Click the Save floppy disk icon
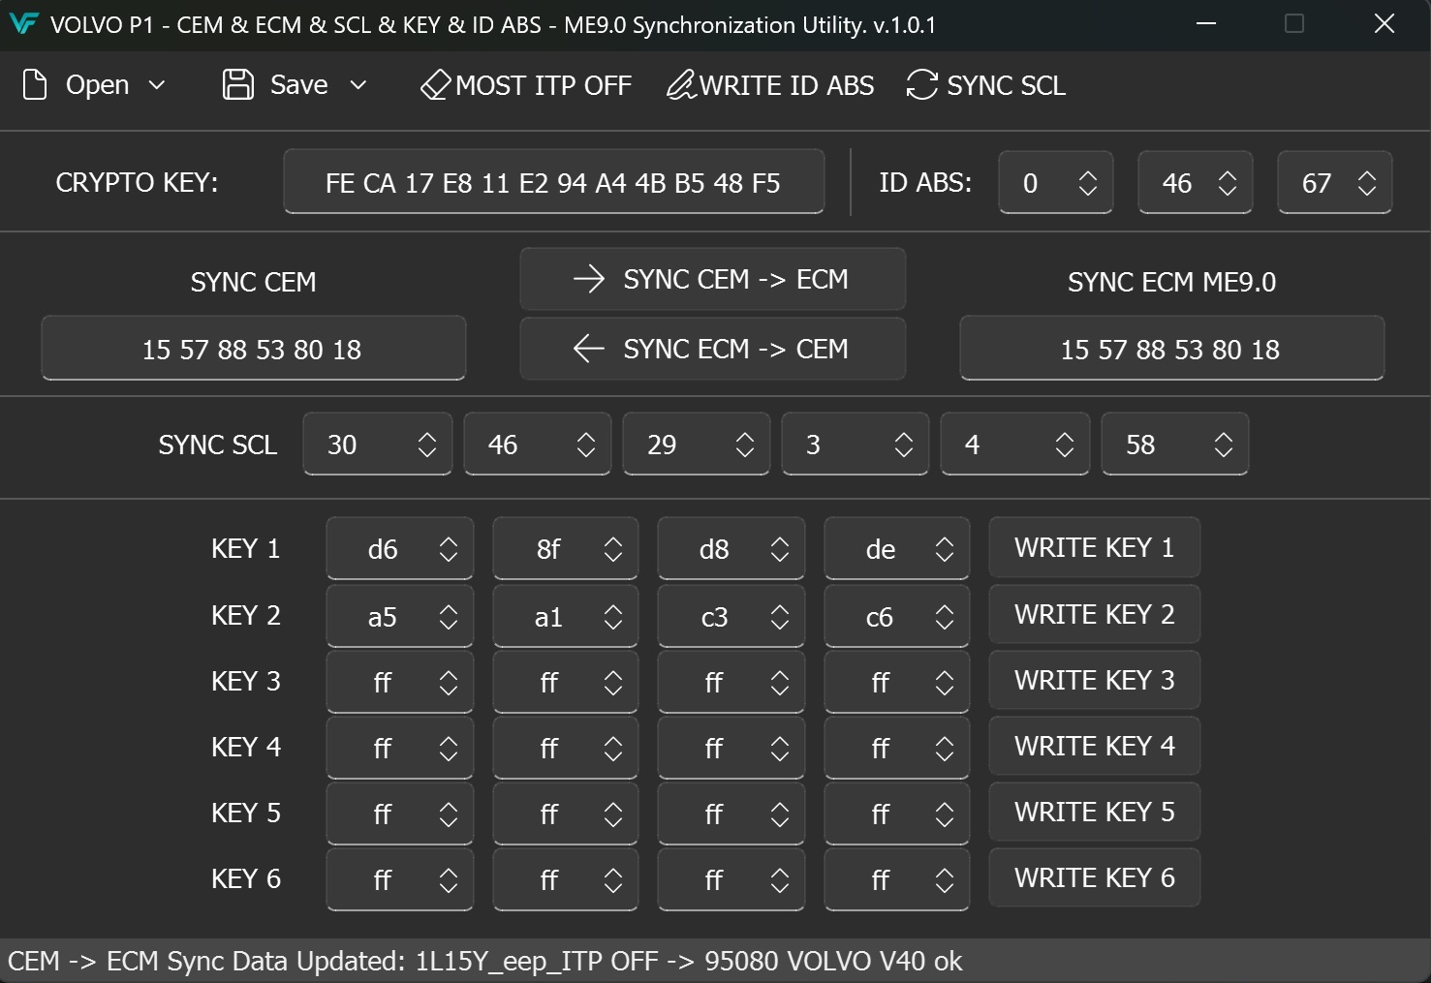The width and height of the screenshot is (1431, 983). point(238,85)
